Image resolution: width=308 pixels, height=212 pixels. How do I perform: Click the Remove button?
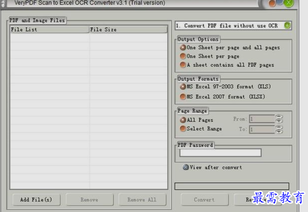89,200
